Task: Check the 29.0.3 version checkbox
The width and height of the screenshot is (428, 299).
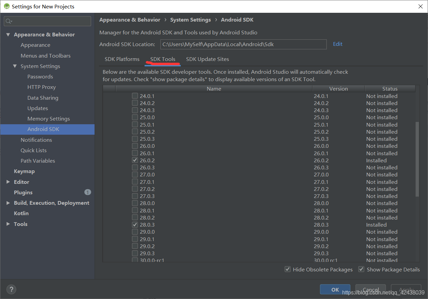Action: (x=135, y=253)
